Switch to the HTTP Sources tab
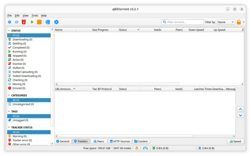Viewport: 251px width, 156px height. coord(120,141)
